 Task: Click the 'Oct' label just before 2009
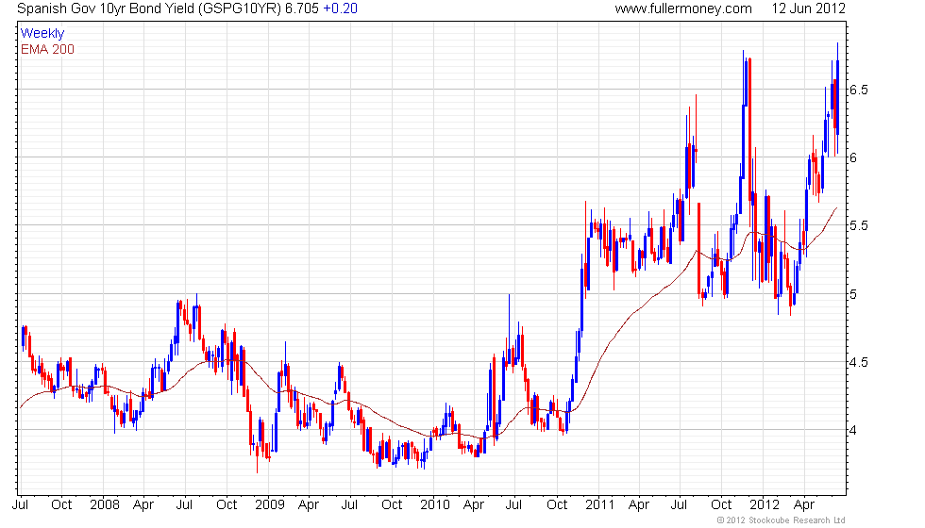point(227,505)
